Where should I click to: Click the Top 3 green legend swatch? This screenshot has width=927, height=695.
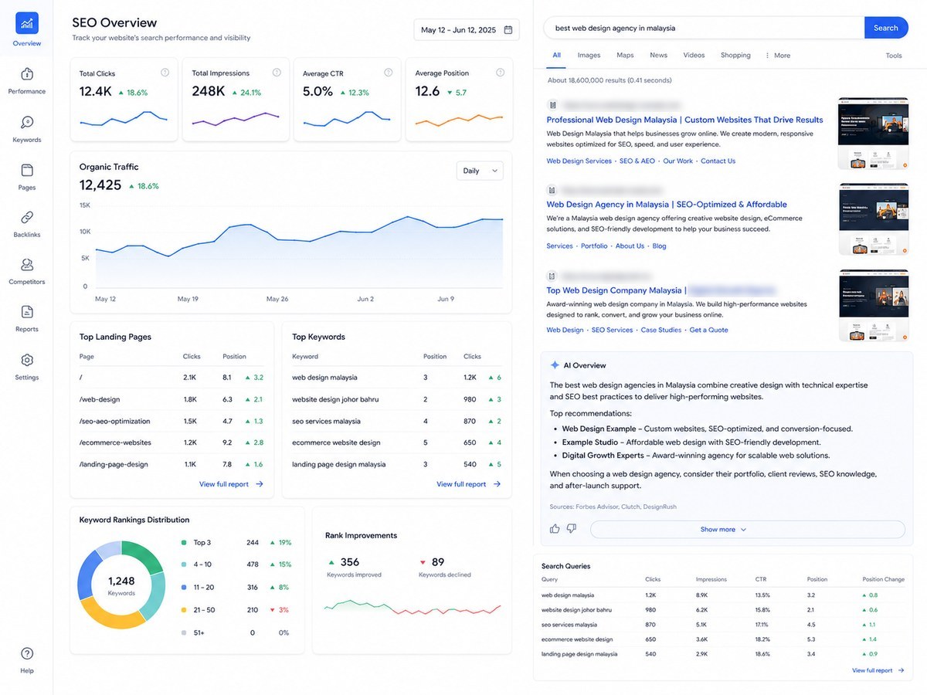(x=183, y=543)
